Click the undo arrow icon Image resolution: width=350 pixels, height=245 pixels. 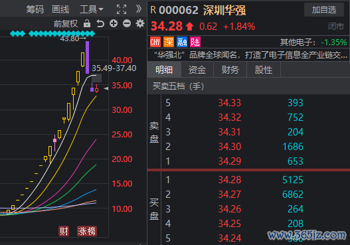[x=100, y=23]
